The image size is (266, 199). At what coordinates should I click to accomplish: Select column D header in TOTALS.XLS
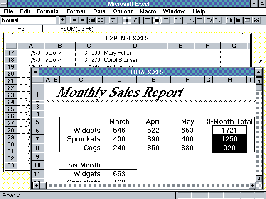click(120, 80)
